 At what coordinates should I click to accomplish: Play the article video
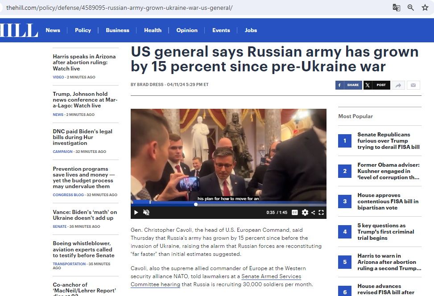pyautogui.click(x=136, y=213)
